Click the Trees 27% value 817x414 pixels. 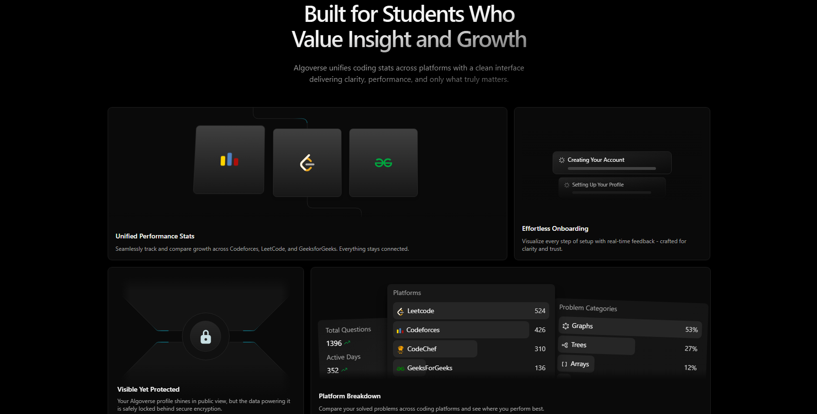(x=691, y=349)
